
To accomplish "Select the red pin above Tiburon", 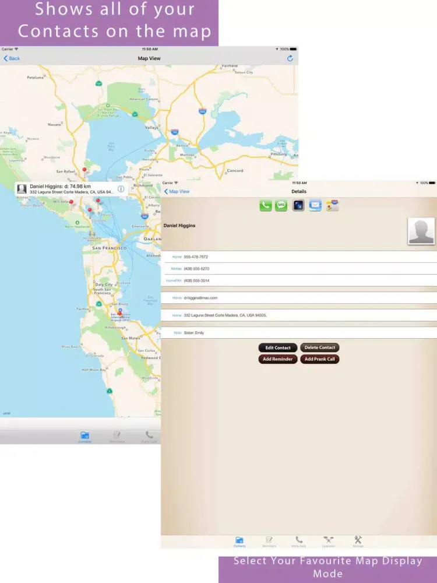I will 98,202.
